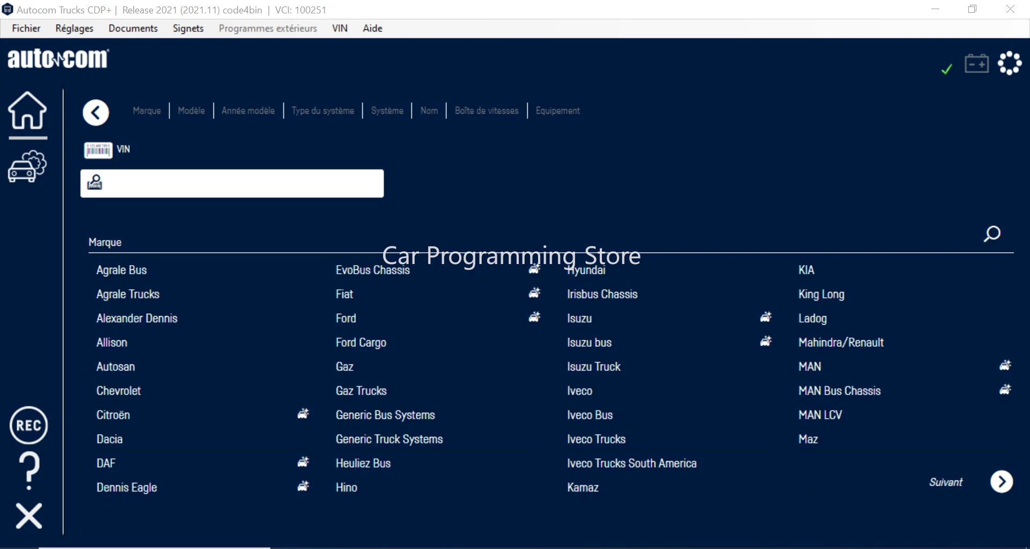The width and height of the screenshot is (1030, 549).
Task: Select brand KIA
Action: (806, 270)
